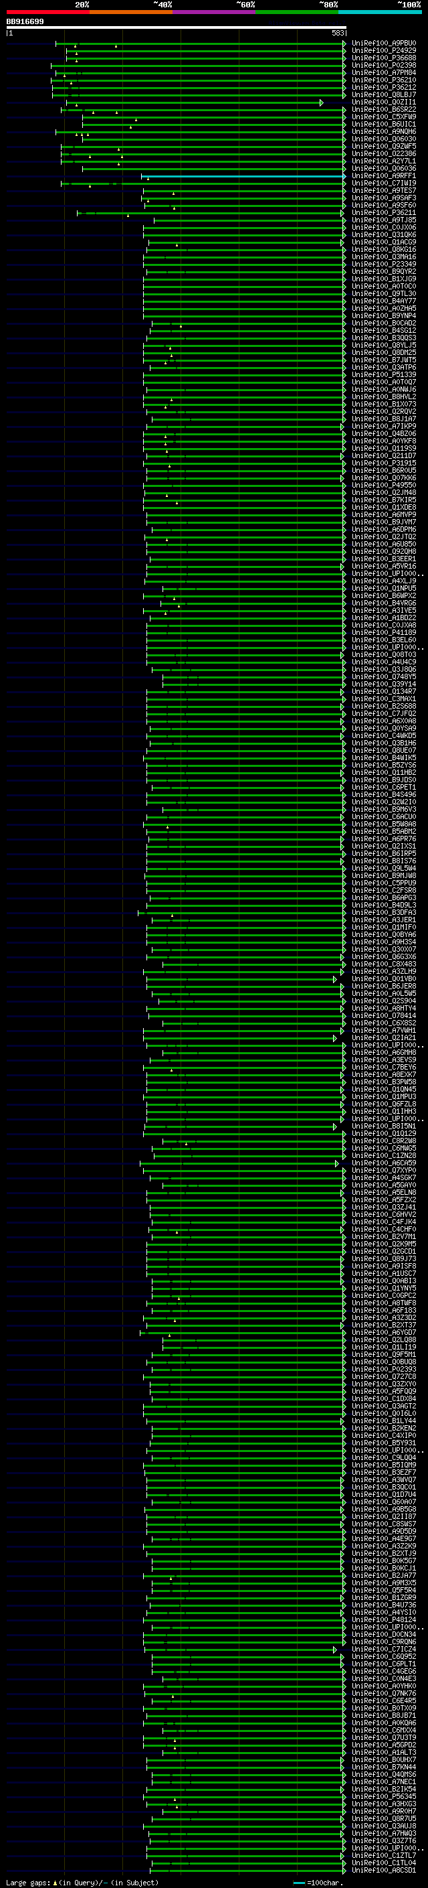This screenshot has width=428, height=1888.
Task: Open hit UniRef100_A9PBU0
Action: pos(383,44)
